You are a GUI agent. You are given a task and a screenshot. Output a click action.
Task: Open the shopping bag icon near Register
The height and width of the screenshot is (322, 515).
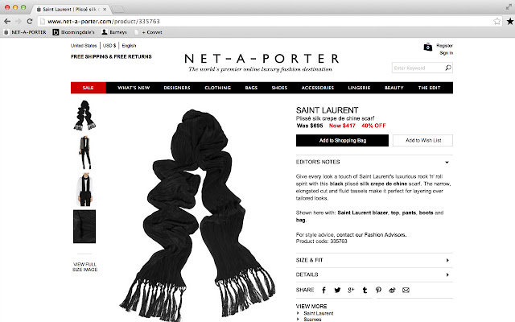click(427, 47)
